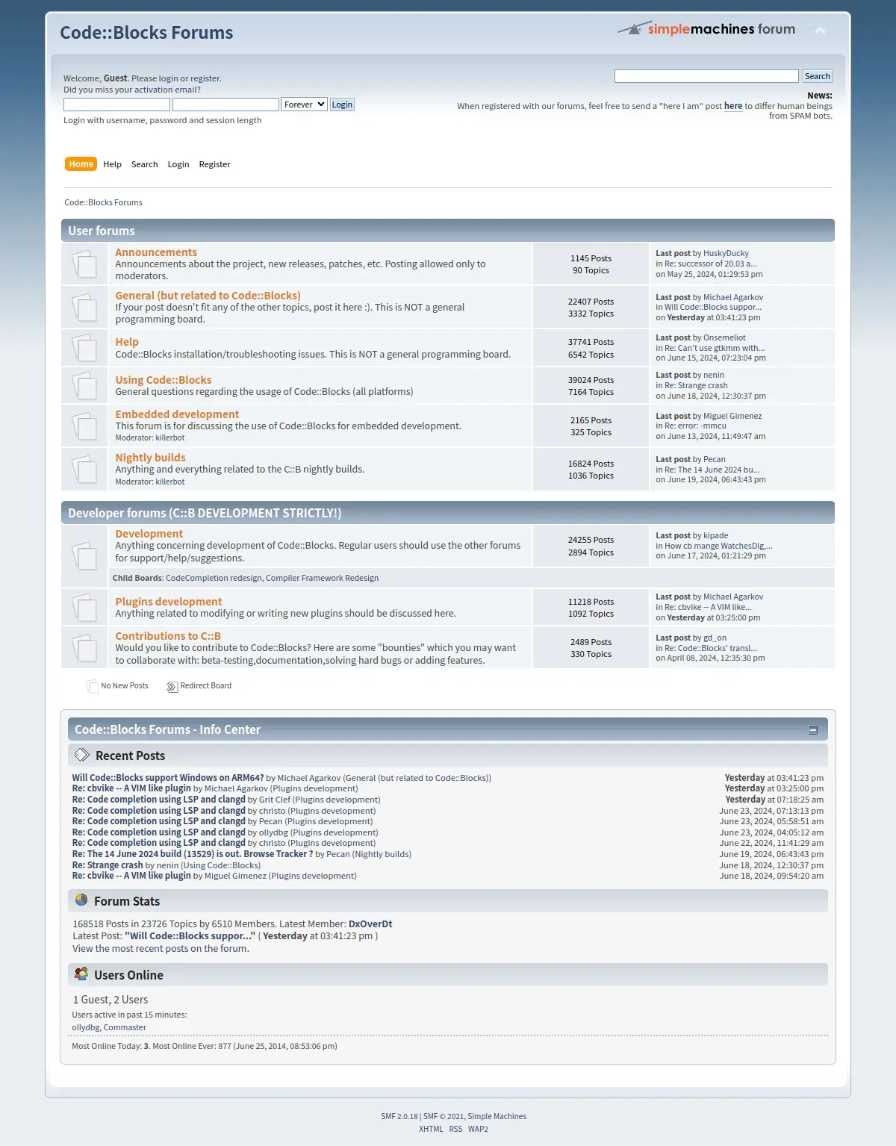The image size is (896, 1146).
Task: Click the Users Online people icon
Action: click(81, 974)
